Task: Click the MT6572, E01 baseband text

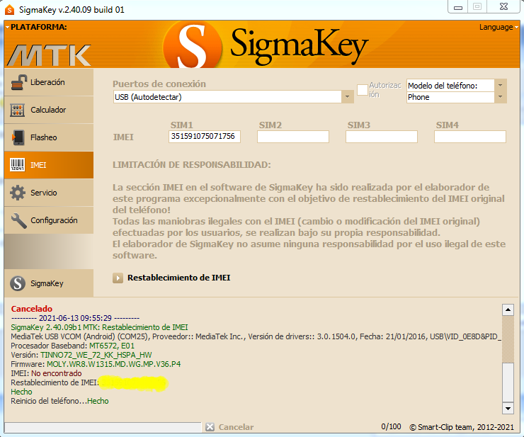Action: 112,346
